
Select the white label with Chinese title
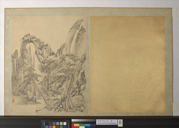(x=107, y=122)
